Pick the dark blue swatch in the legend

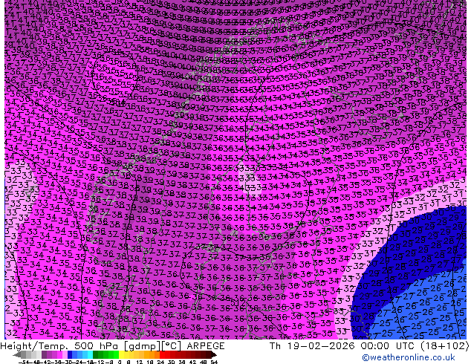(x=70, y=354)
